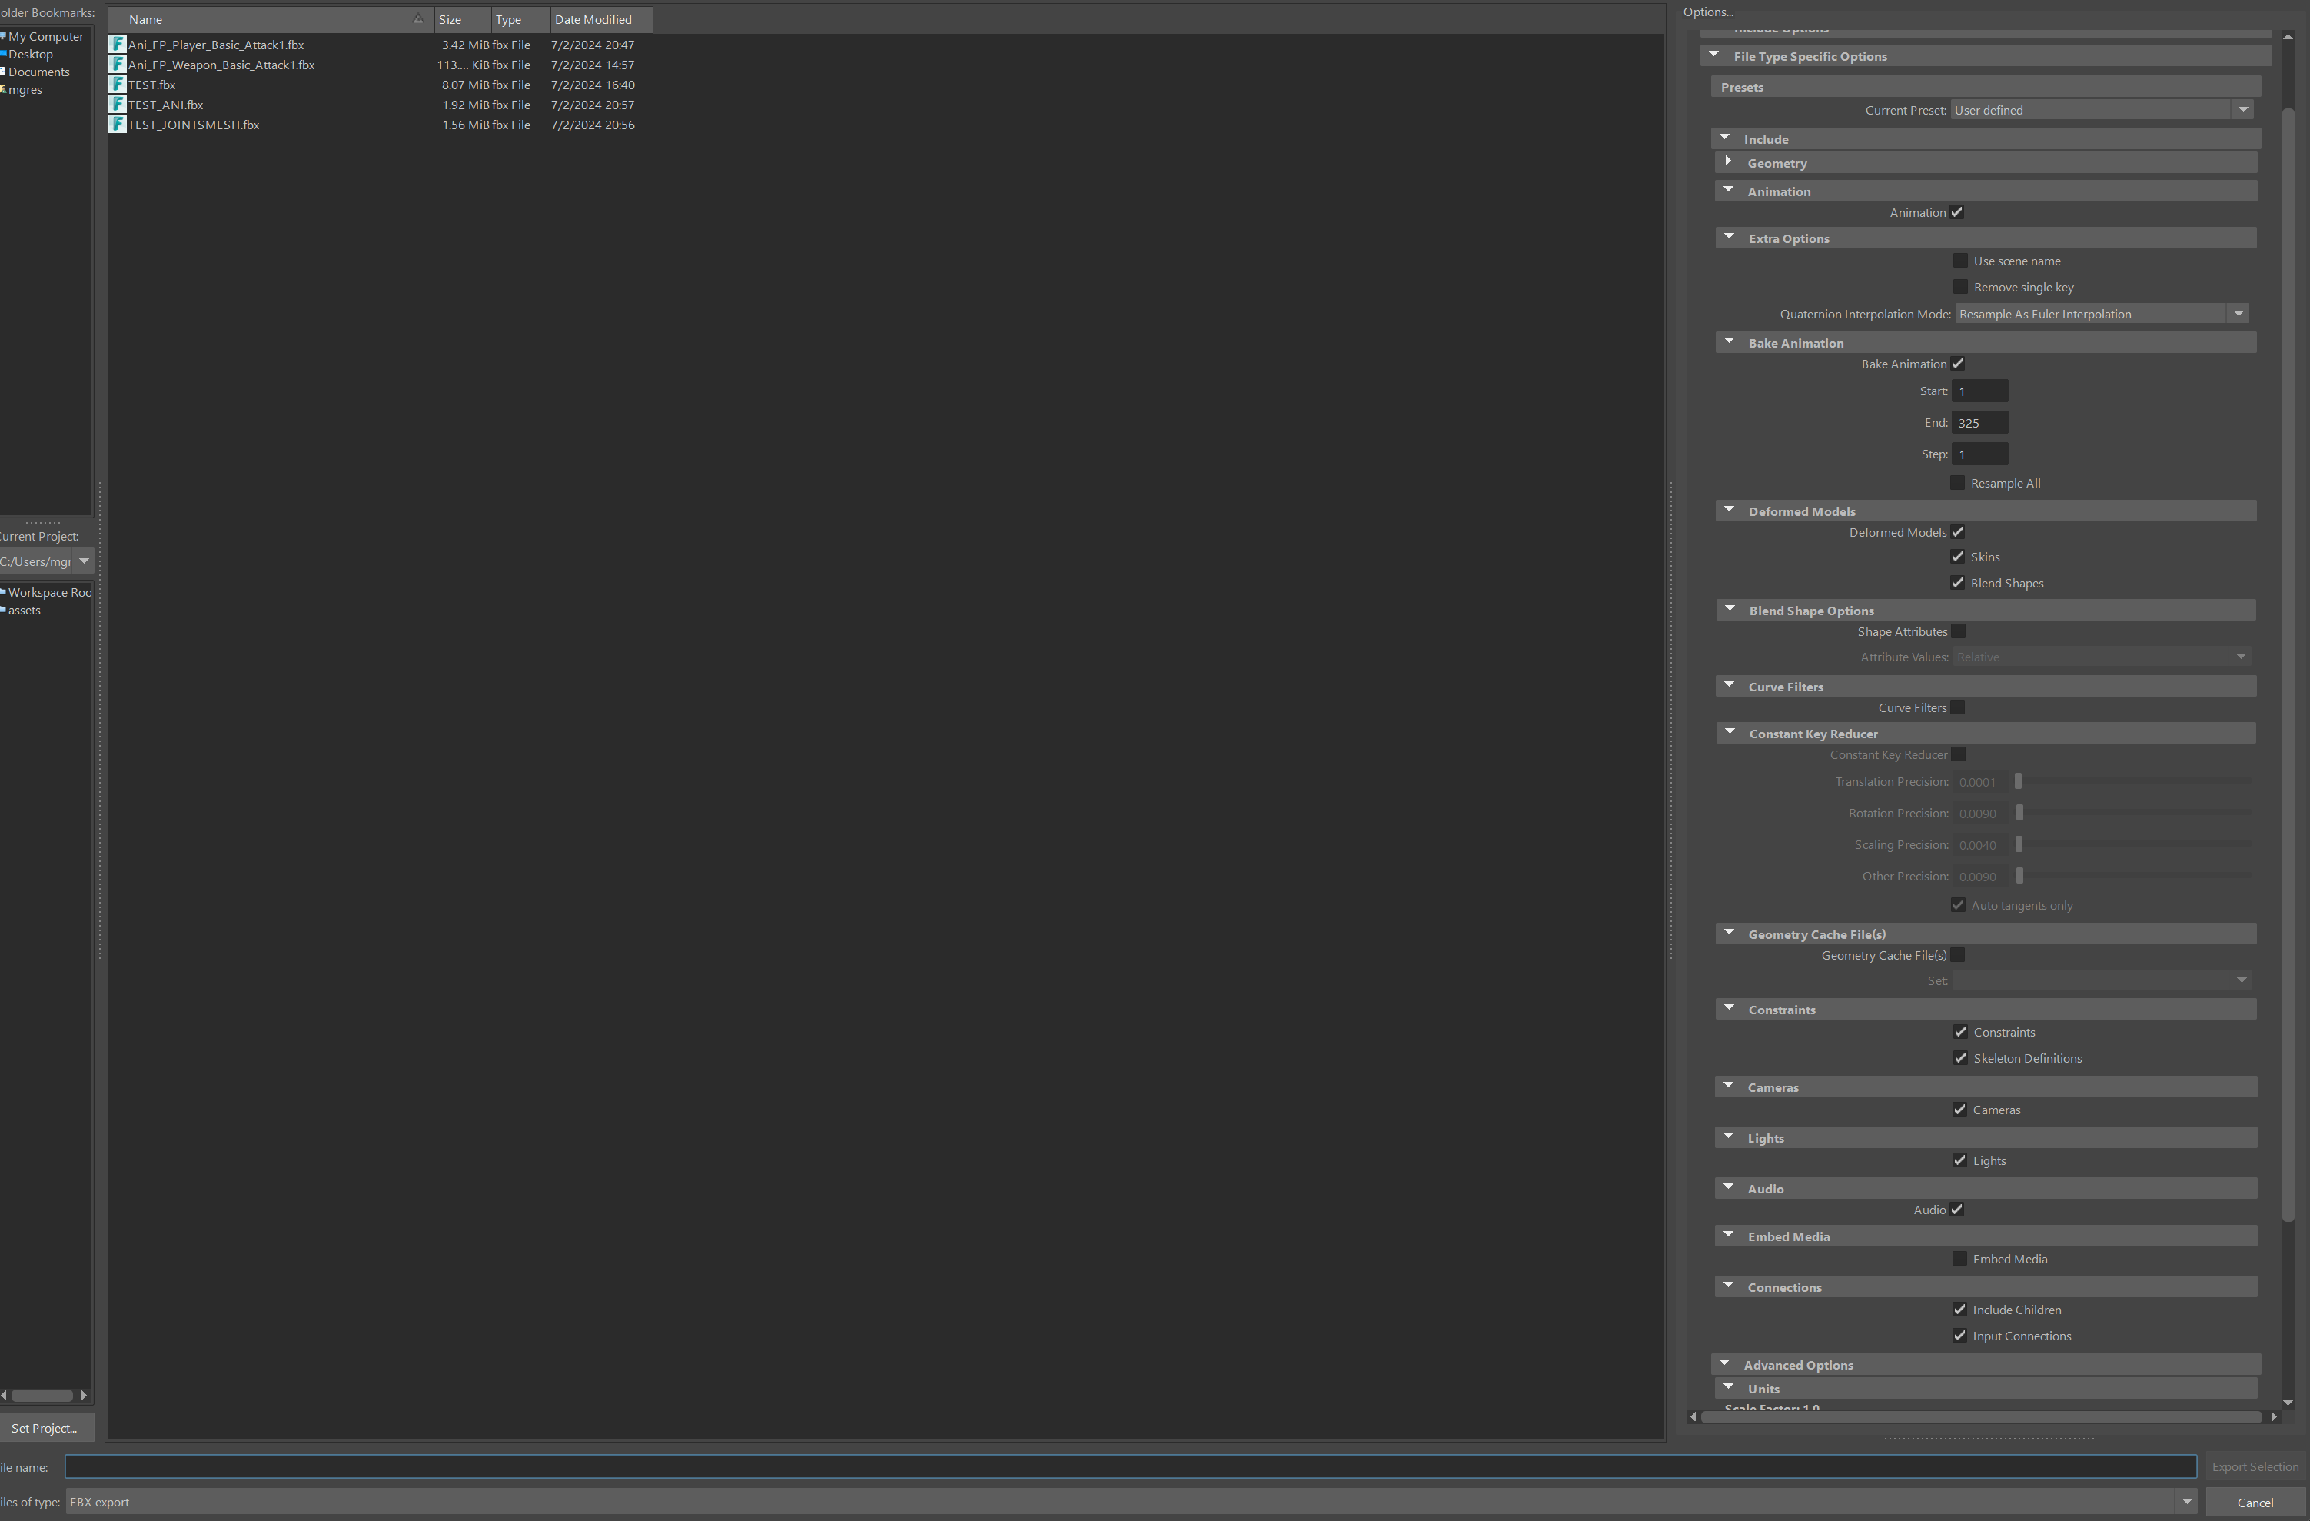The width and height of the screenshot is (2310, 1521).
Task: Click the FBX icon beside Ani_FP_Player_Basic_Attack1.fbx
Action: (x=118, y=44)
